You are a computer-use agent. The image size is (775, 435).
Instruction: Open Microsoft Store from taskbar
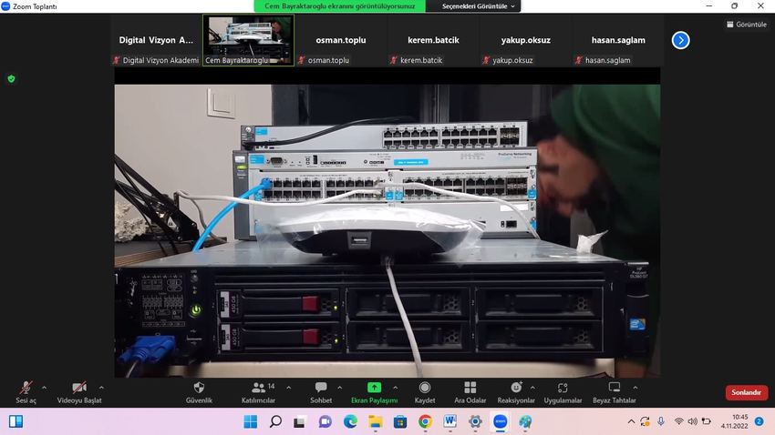(x=400, y=421)
